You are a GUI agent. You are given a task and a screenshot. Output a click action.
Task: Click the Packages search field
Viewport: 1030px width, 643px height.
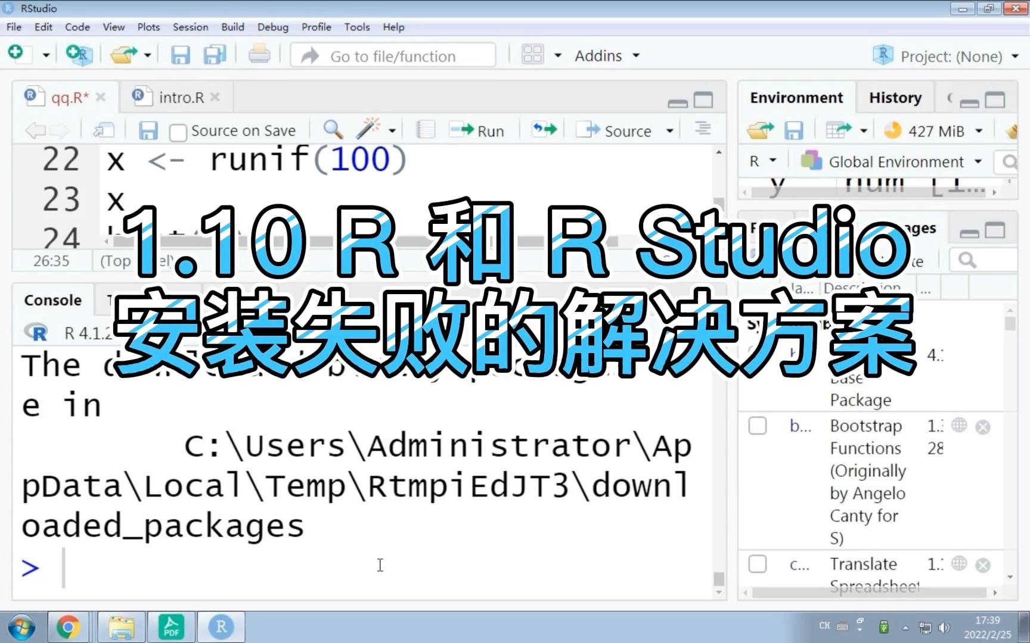pos(984,260)
